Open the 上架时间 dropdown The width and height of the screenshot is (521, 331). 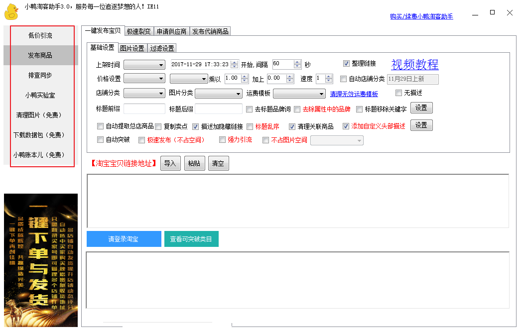(144, 64)
